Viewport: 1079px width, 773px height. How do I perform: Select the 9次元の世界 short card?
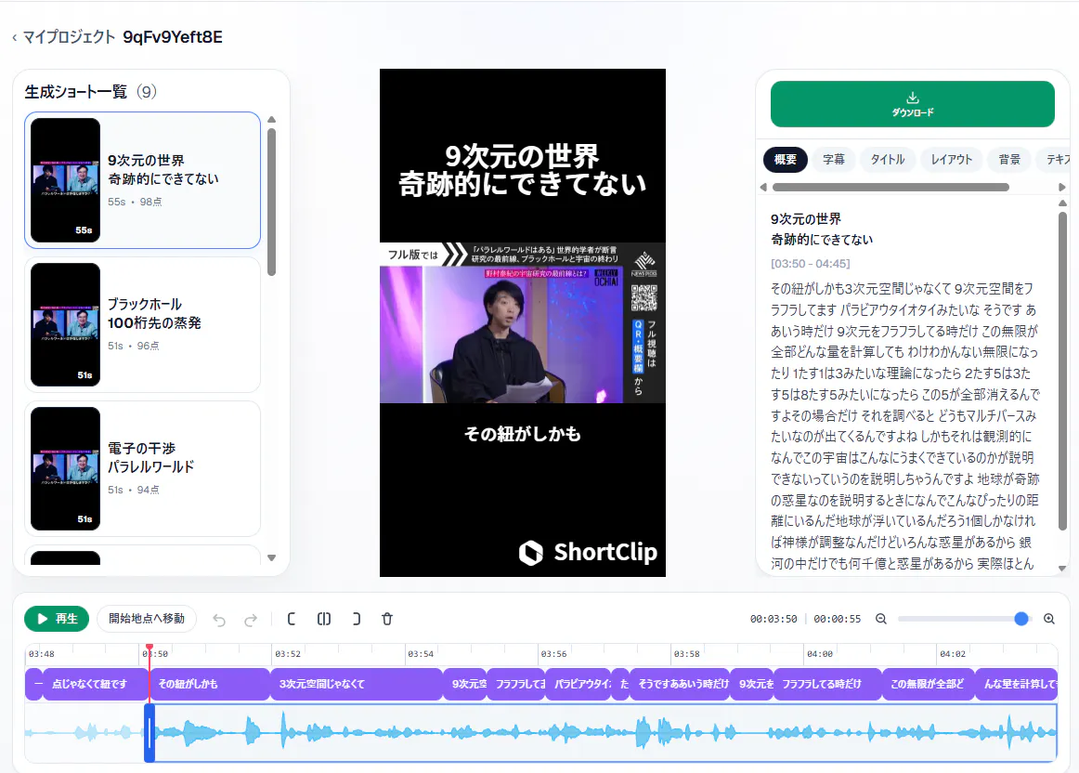pyautogui.click(x=142, y=180)
